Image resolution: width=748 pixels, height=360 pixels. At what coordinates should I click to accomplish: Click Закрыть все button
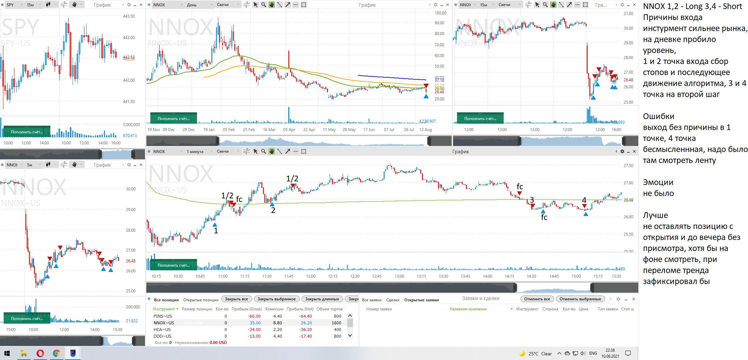236,299
